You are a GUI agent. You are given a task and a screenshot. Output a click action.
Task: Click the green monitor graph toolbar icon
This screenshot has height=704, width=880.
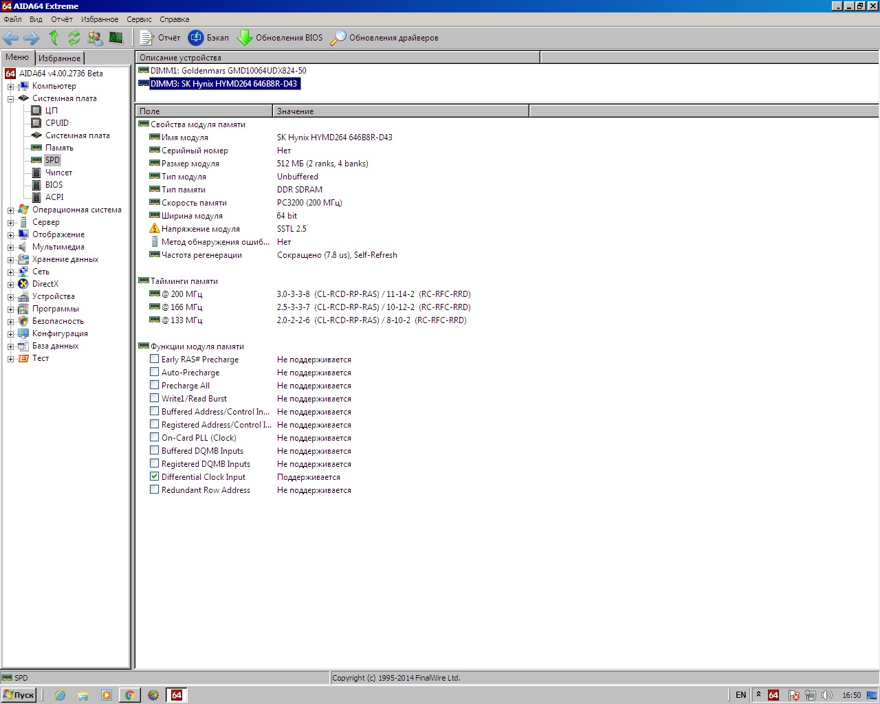point(115,38)
